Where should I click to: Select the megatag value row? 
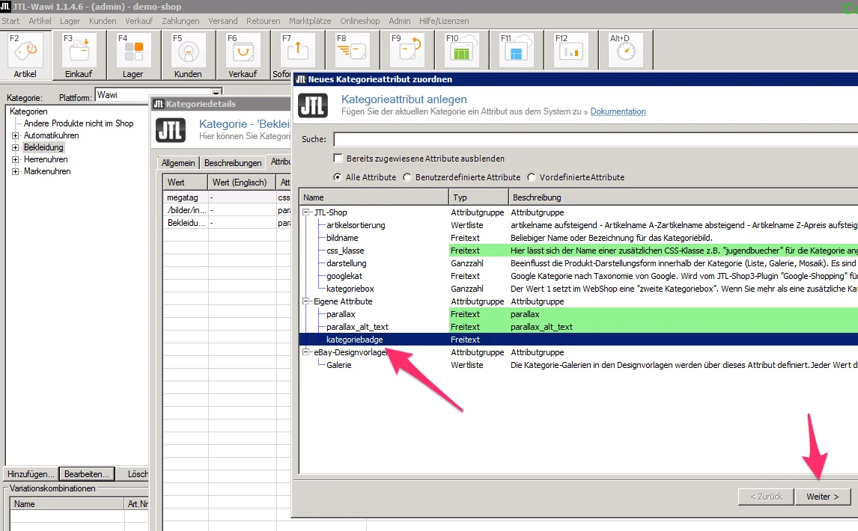click(x=227, y=197)
